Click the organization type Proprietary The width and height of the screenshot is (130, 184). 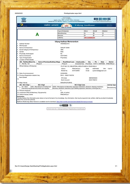point(64,58)
